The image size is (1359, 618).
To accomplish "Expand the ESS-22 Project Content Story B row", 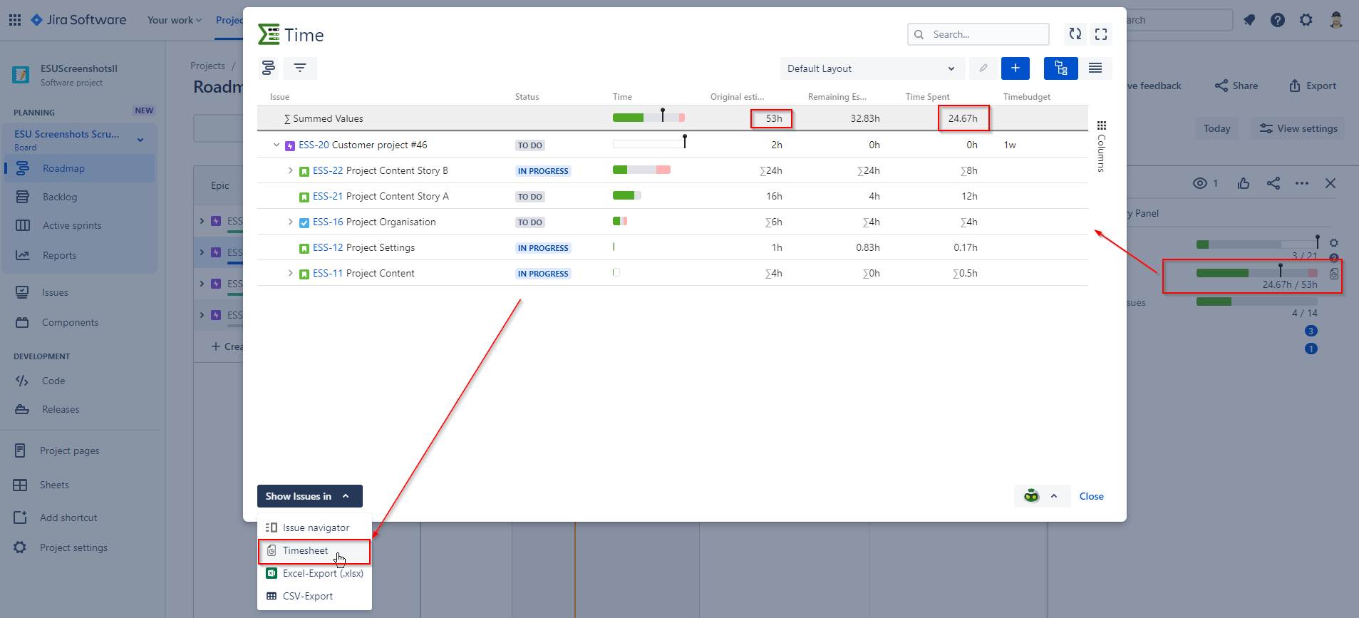I will 291,170.
